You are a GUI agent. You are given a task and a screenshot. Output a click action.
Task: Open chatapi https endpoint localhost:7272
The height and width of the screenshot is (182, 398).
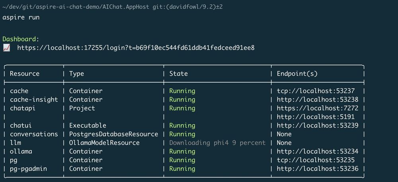[318, 108]
